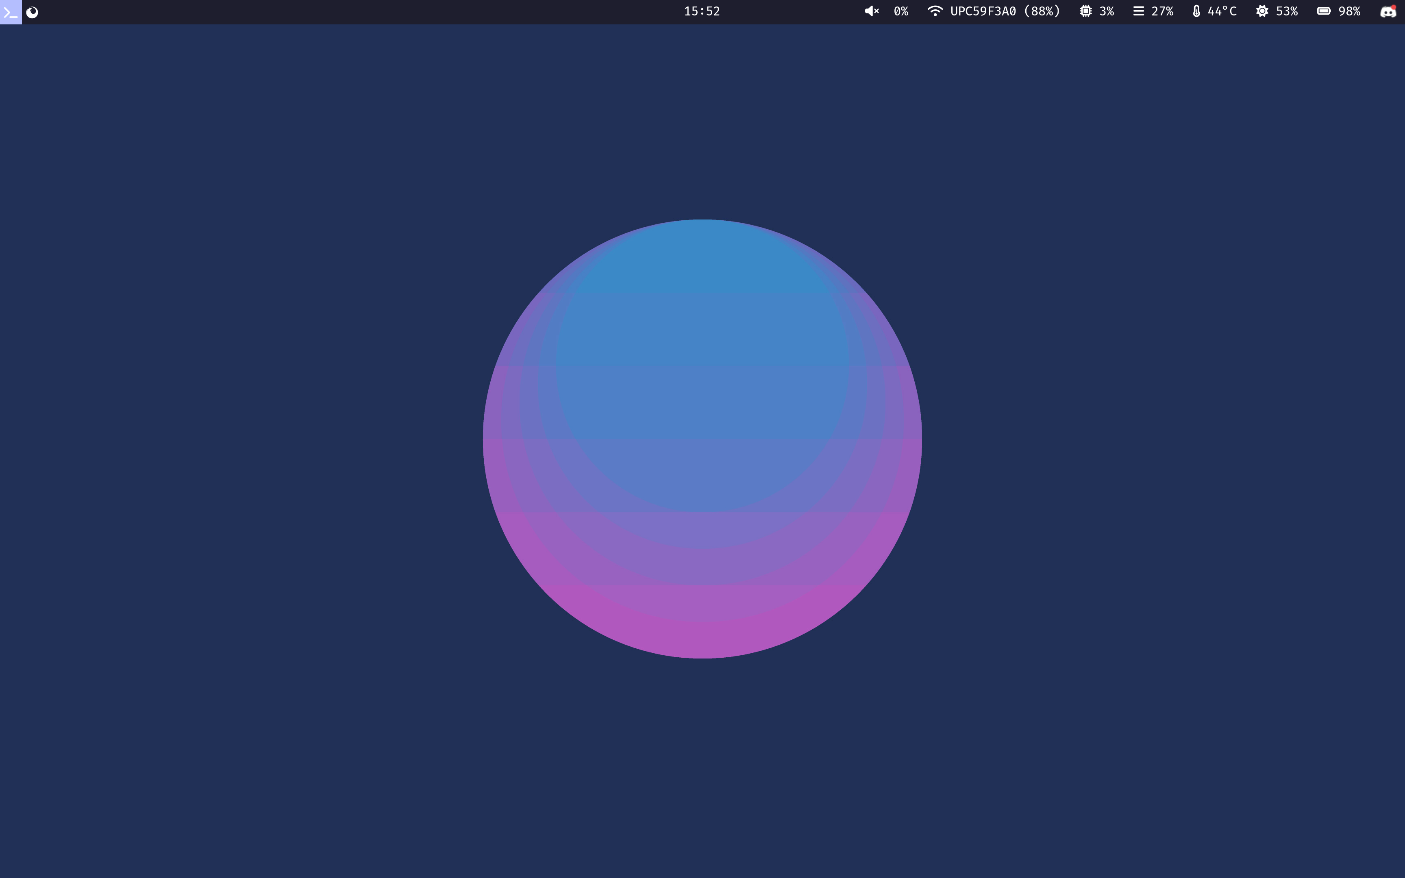The height and width of the screenshot is (878, 1405).
Task: Click the volume/speaker icon
Action: [871, 11]
